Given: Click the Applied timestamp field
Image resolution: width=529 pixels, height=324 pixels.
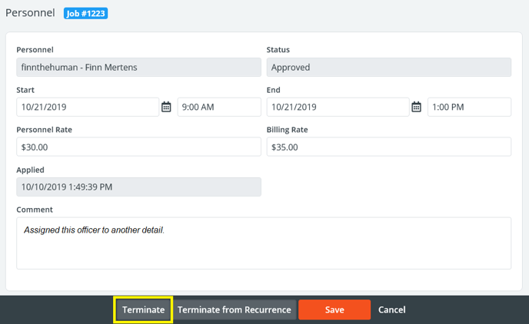Looking at the screenshot, I should (138, 187).
